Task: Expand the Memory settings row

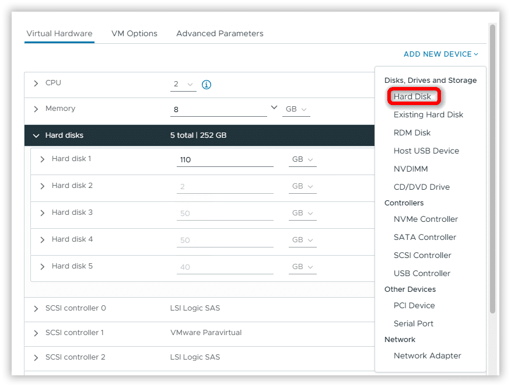Action: (x=36, y=109)
